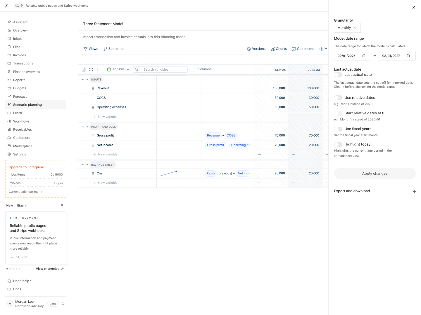Collapse the INPUTS section chevron

pos(83,80)
